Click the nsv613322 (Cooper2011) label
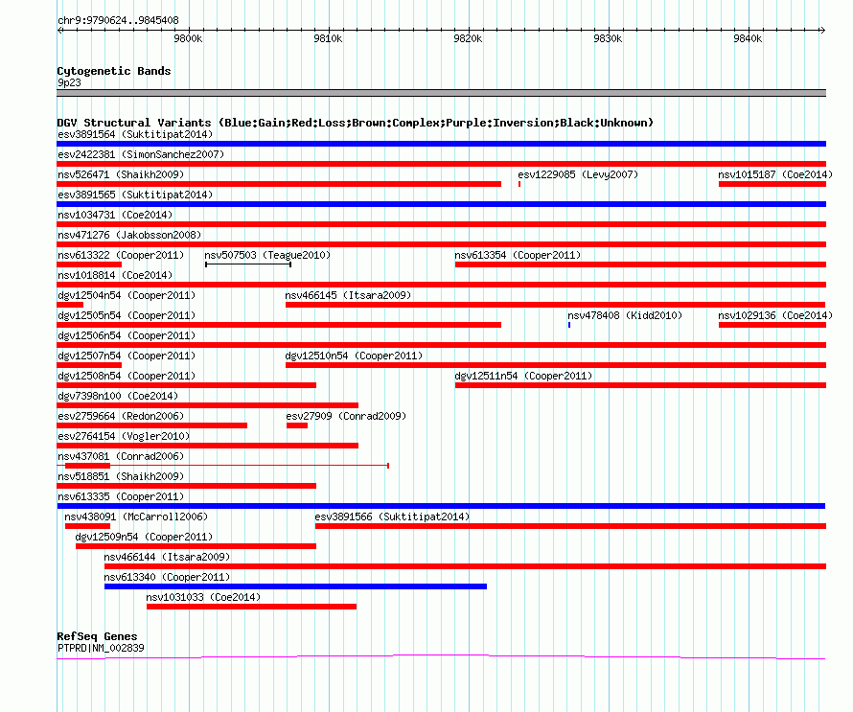Screen dimensions: 853x712 121,255
